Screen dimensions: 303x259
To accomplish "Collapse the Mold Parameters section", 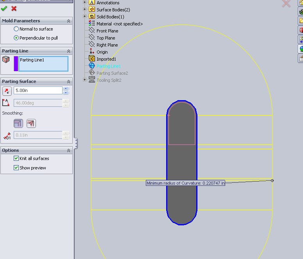I will [x=68, y=21].
